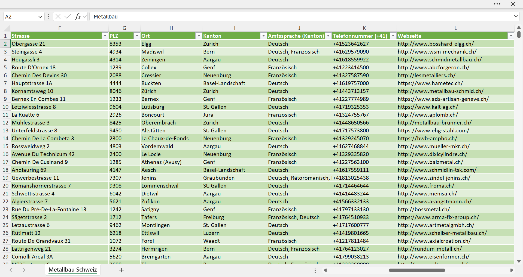Image resolution: width=523 pixels, height=277 pixels.
Task: Open the formula bar options dots
Action: tap(49, 17)
